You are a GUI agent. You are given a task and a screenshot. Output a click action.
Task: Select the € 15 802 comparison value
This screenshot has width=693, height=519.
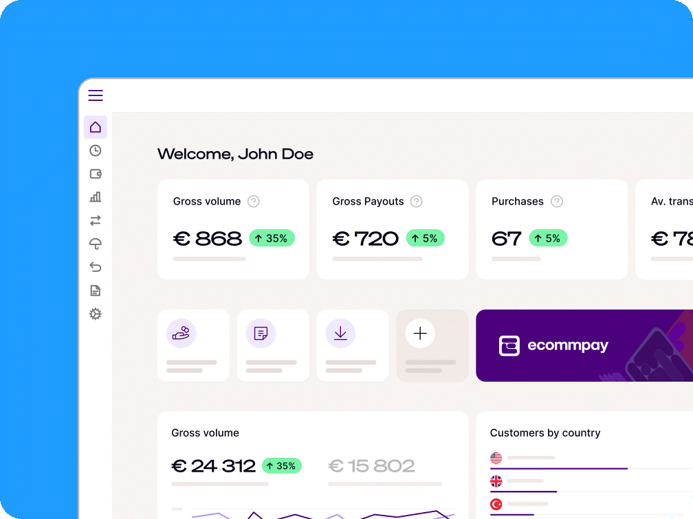pyautogui.click(x=372, y=466)
